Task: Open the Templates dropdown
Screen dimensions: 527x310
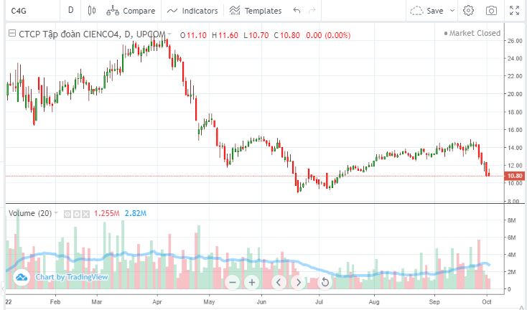Action: [256, 11]
